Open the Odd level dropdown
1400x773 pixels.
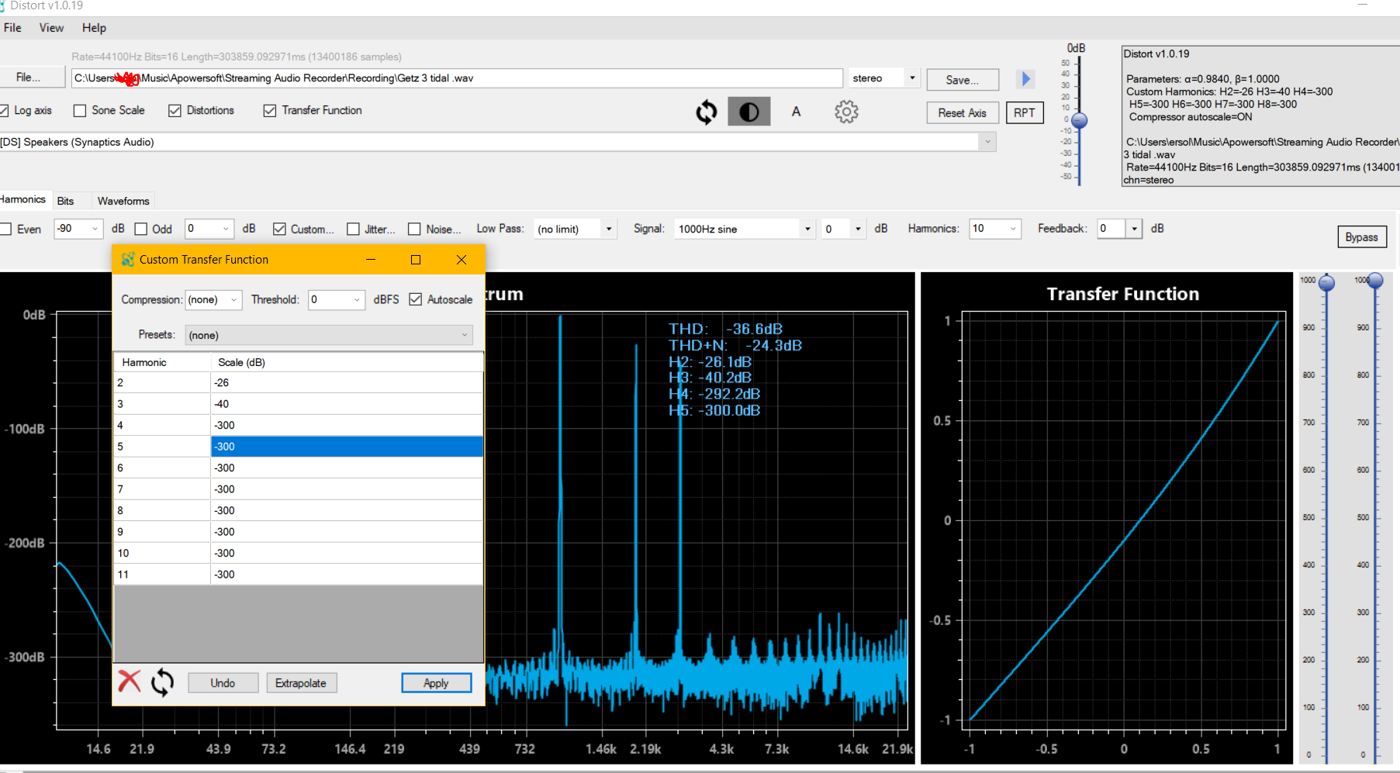click(226, 228)
